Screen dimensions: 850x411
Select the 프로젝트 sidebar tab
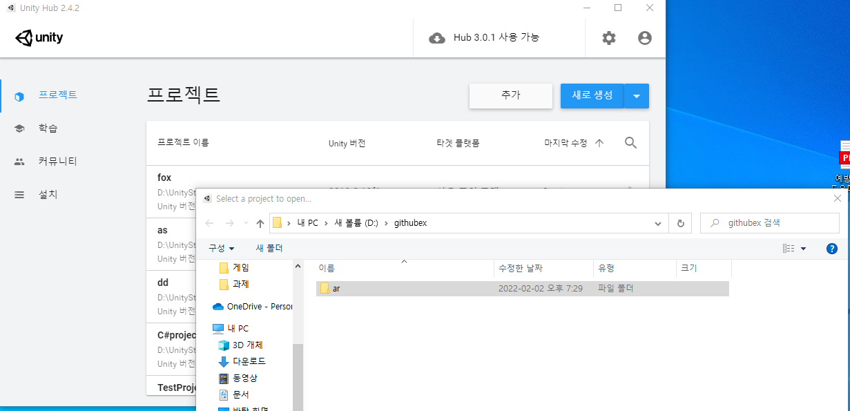coord(57,95)
